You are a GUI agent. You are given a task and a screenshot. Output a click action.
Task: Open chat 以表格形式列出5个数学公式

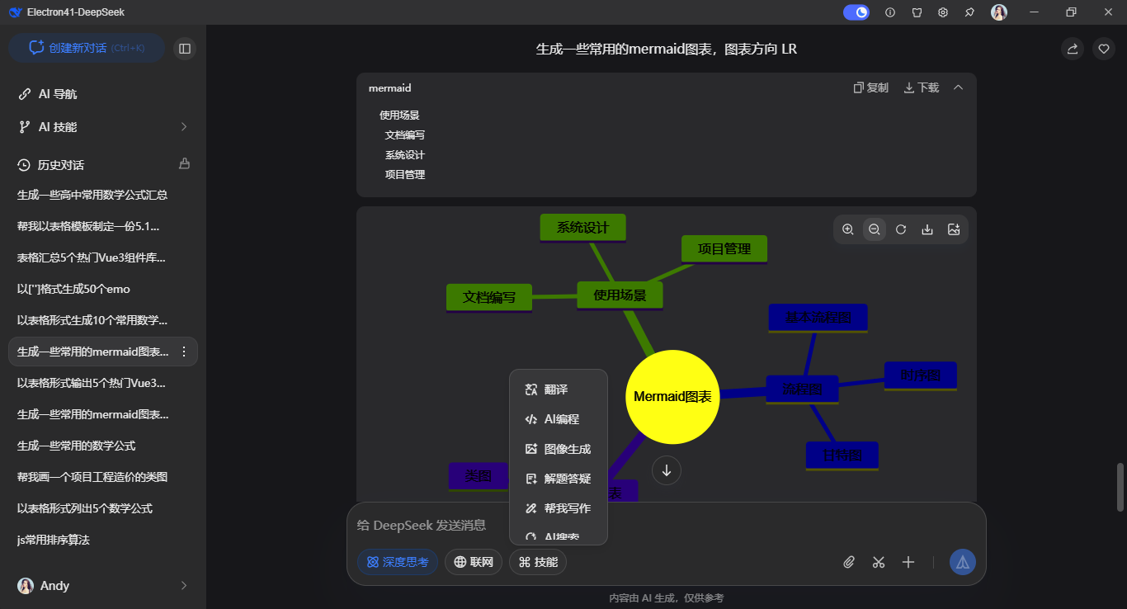point(103,508)
